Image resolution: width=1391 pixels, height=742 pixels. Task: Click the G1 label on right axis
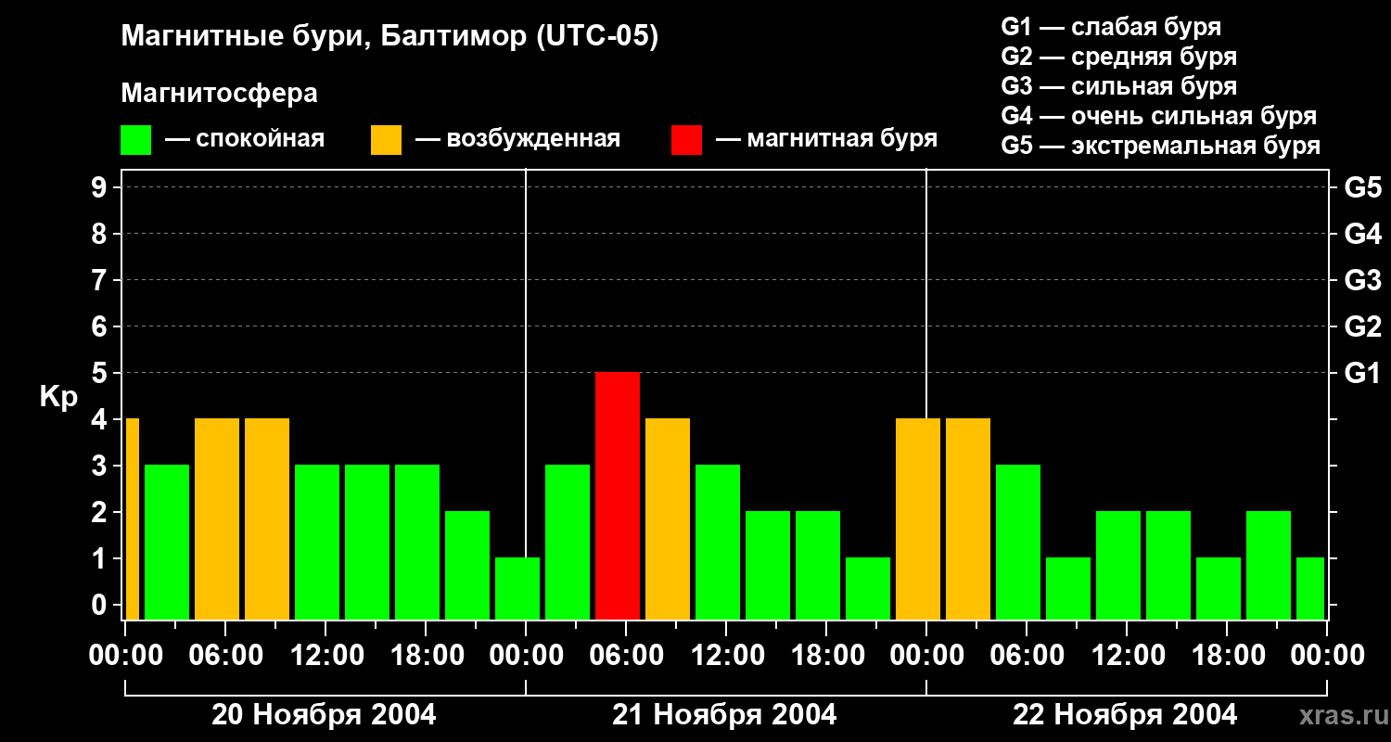(x=1362, y=374)
